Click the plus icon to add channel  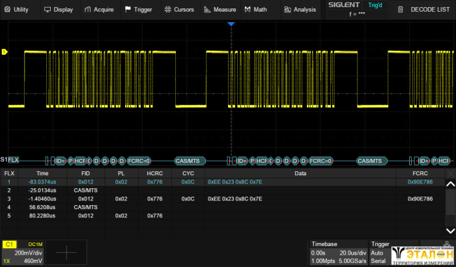(x=67, y=251)
